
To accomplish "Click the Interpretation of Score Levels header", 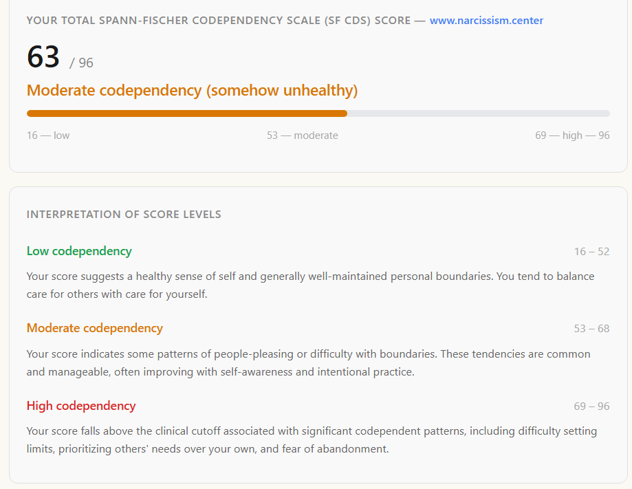I will [x=124, y=214].
